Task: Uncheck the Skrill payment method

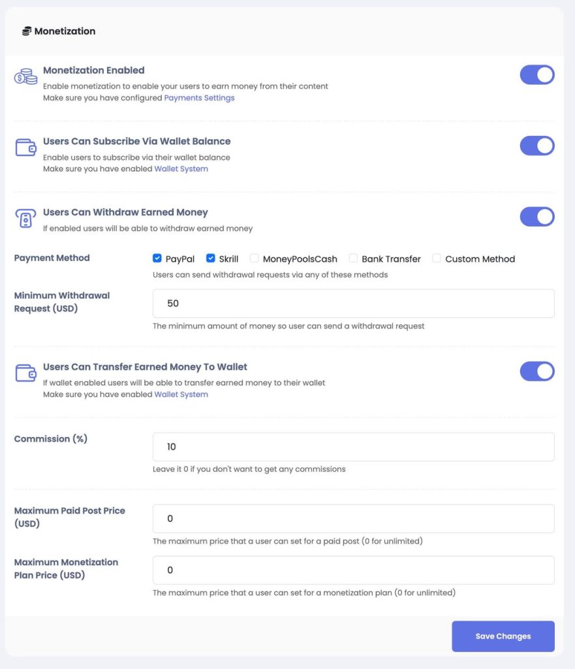Action: 211,258
